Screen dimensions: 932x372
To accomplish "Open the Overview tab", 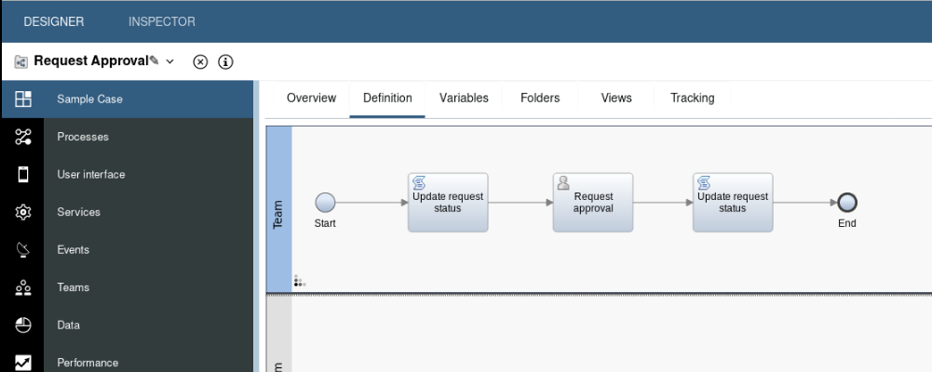I will pyautogui.click(x=312, y=99).
